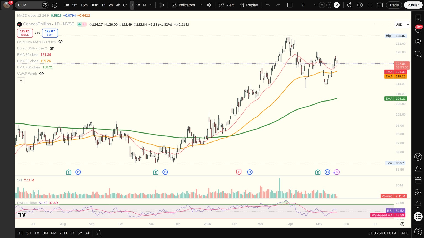Click the purple lightning event marker
This screenshot has height=238, width=424.
[336, 172]
